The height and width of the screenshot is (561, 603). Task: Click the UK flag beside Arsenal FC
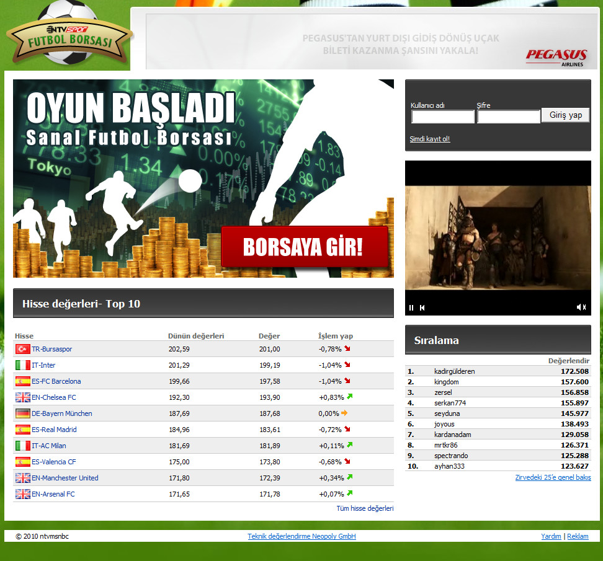pyautogui.click(x=23, y=494)
